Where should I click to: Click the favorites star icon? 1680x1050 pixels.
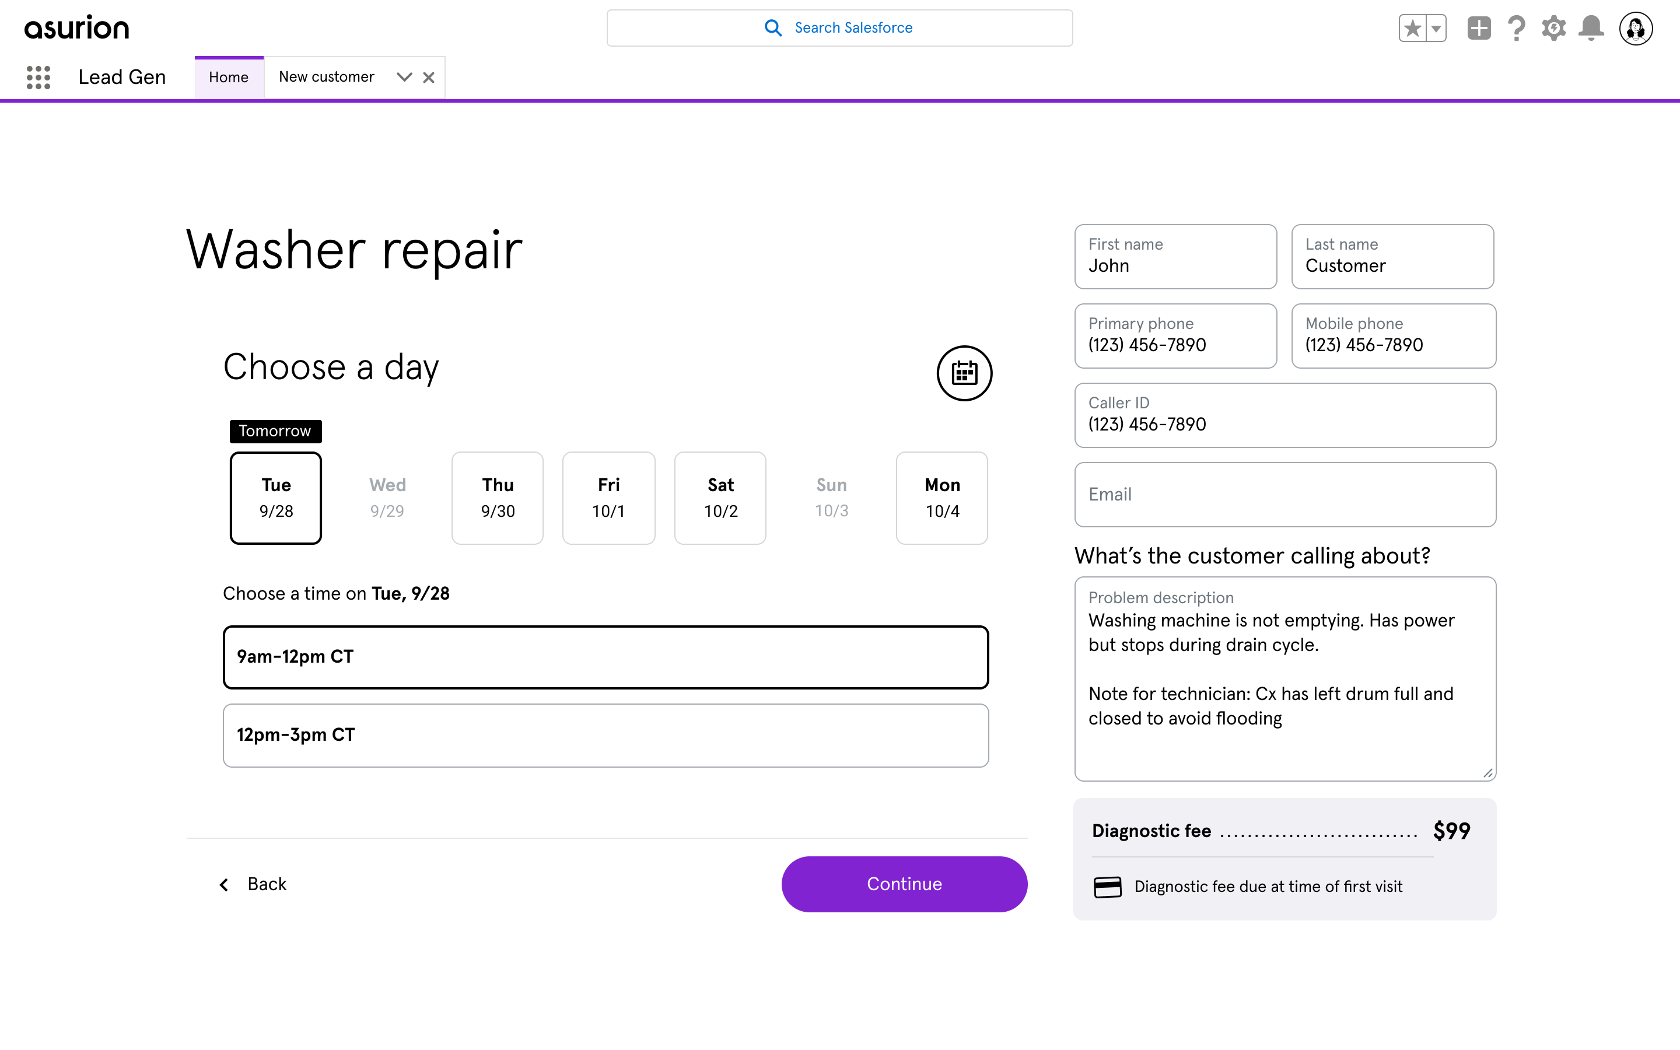(1412, 29)
